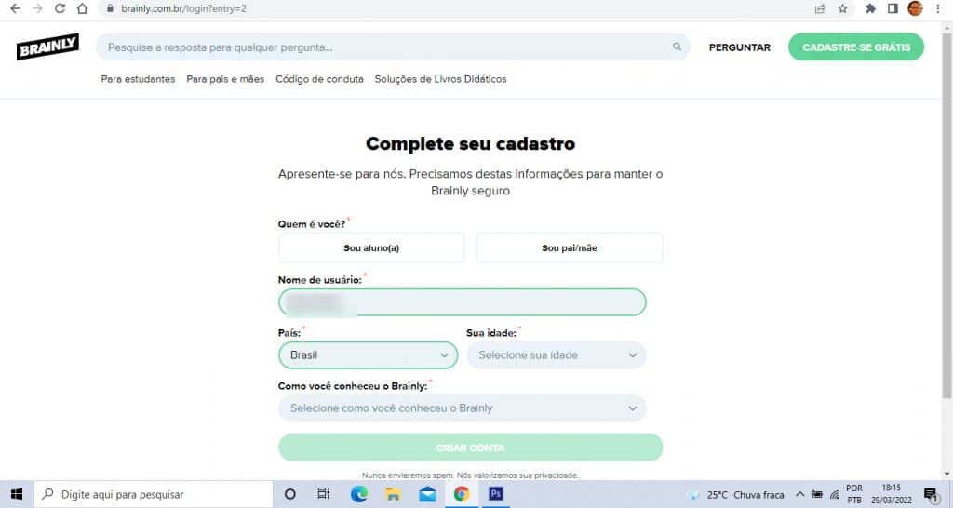Open Chrome three-dot menu
This screenshot has width=953, height=508.
938,8
